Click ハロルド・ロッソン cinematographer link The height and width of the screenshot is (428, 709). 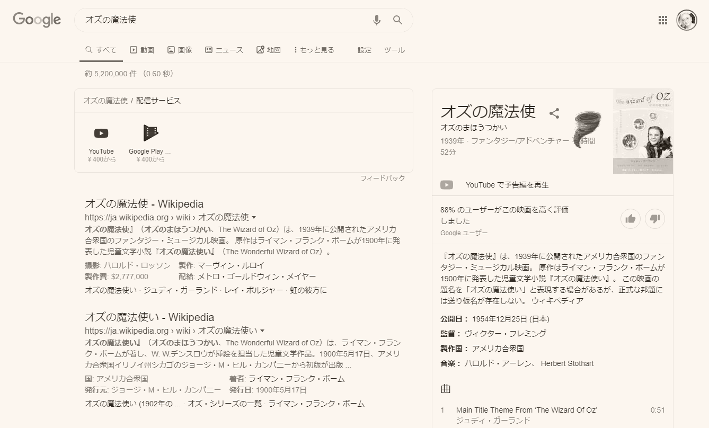coord(137,265)
